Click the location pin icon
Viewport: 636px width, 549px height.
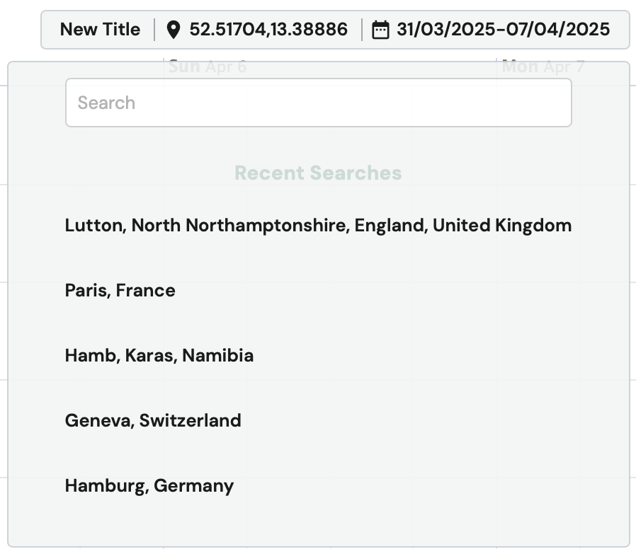[x=174, y=30]
